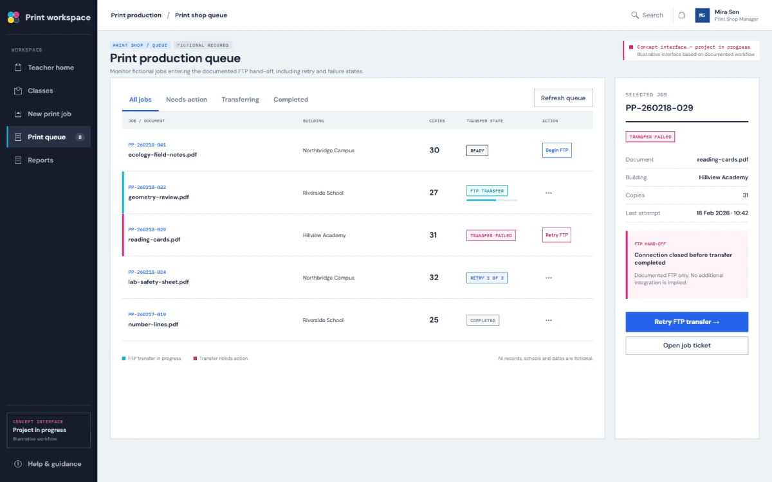
Task: Go to New print job
Action: pos(49,114)
